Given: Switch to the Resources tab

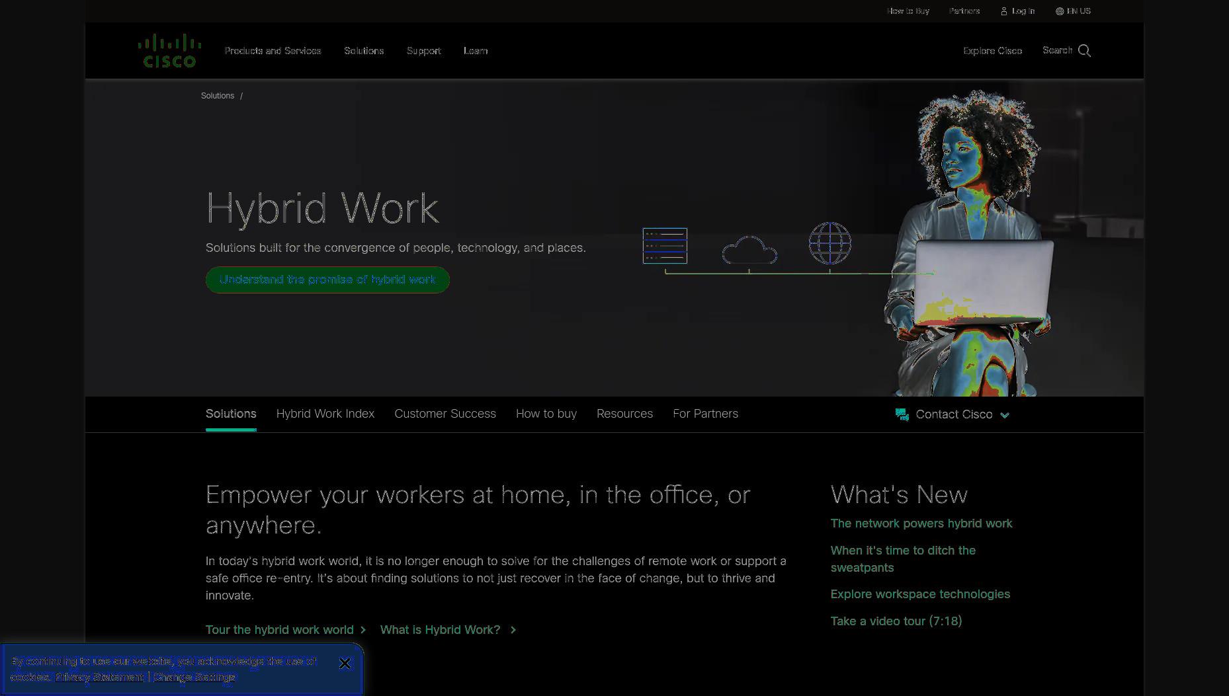Looking at the screenshot, I should coord(624,414).
